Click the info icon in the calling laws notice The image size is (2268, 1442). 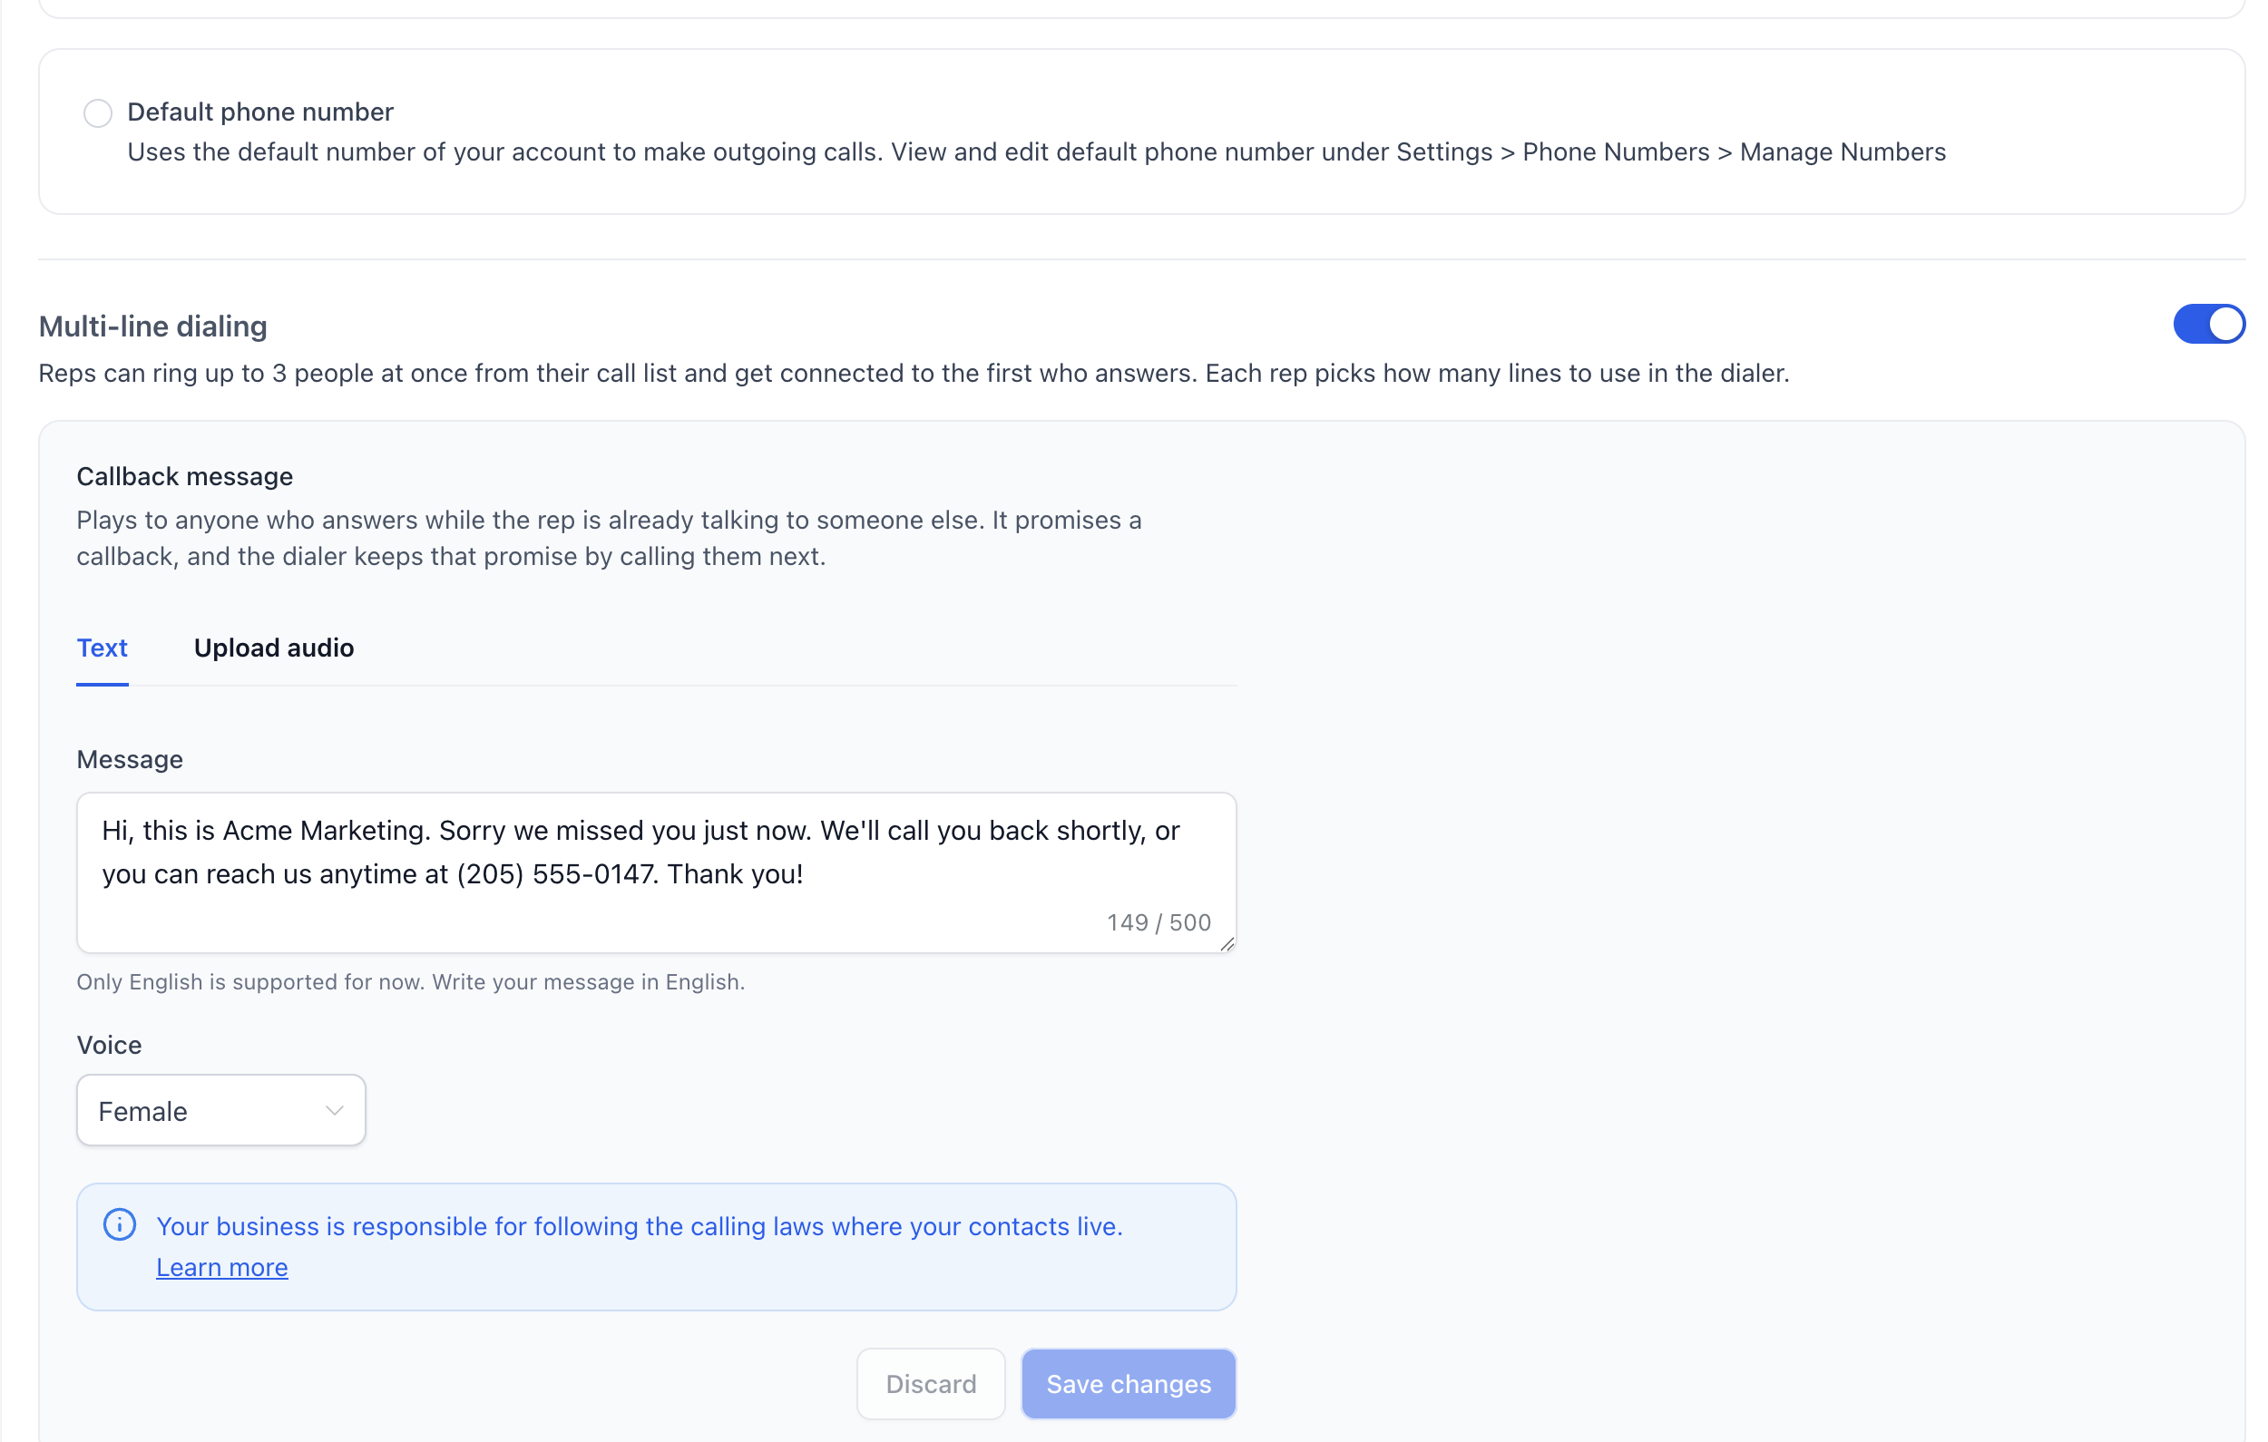coord(120,1224)
